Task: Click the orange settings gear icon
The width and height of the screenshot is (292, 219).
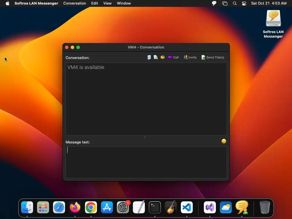Action: tap(163, 57)
